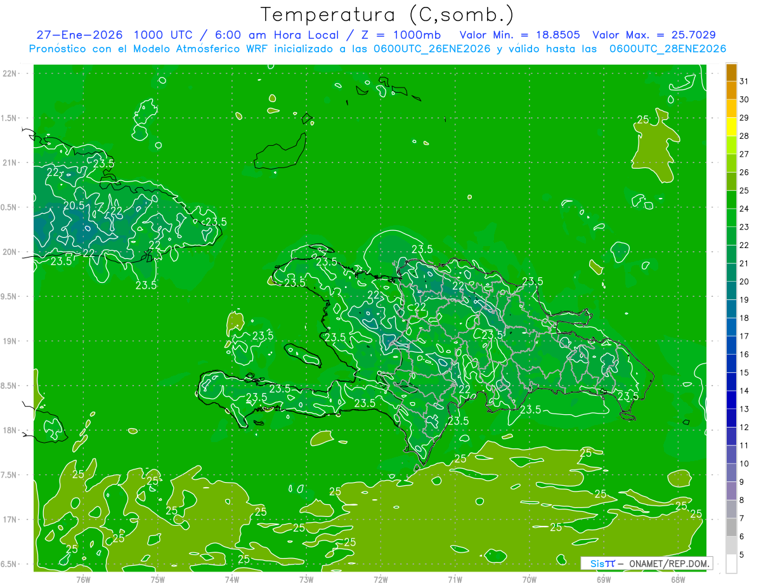Click the "68W" longitude axis label
The width and height of the screenshot is (761, 588).
tap(677, 579)
